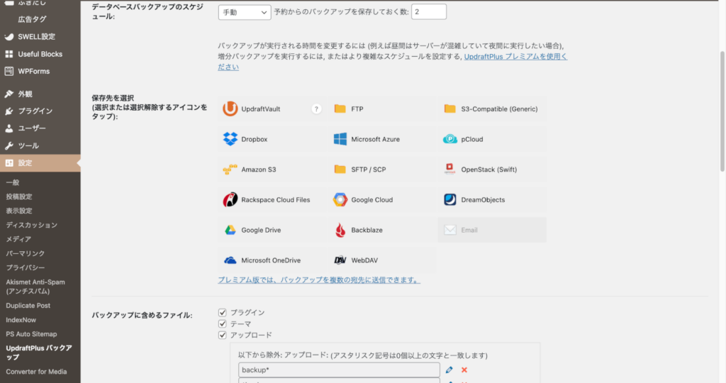
Task: Go to メディア settings submenu
Action: pos(18,240)
